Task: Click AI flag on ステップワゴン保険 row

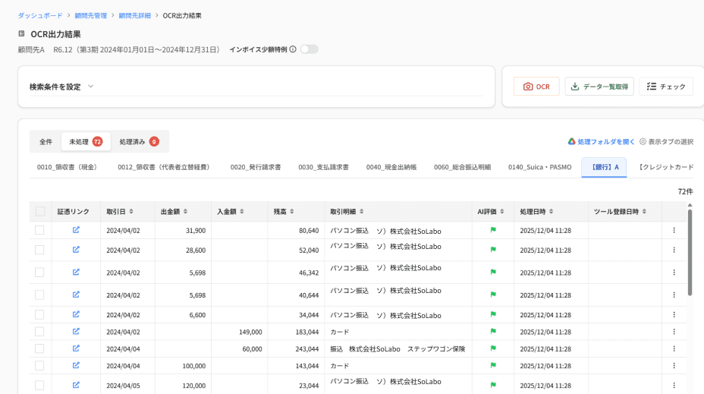Action: pyautogui.click(x=492, y=348)
